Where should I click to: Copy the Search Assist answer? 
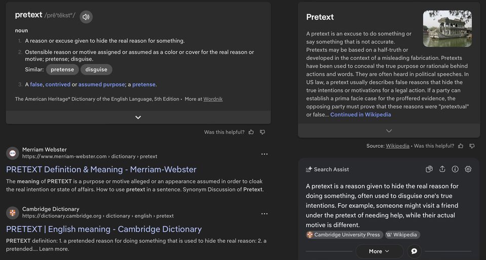coord(429,169)
